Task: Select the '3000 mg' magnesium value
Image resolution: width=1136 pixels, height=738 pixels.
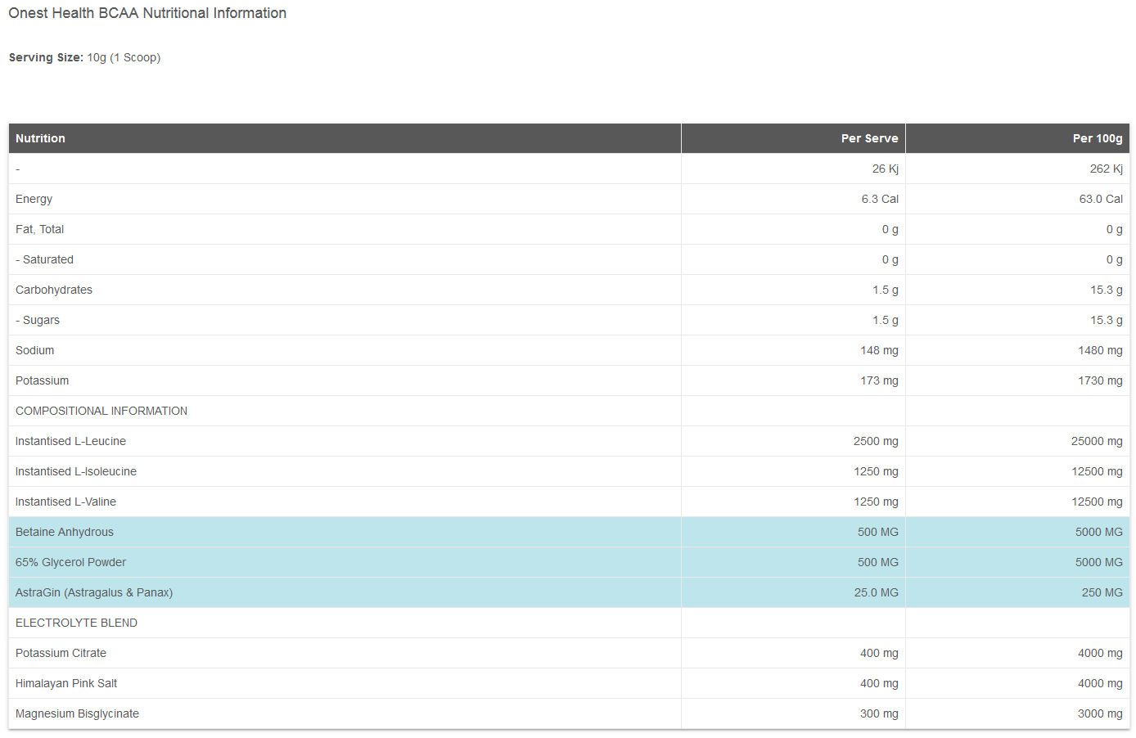Action: (1100, 713)
